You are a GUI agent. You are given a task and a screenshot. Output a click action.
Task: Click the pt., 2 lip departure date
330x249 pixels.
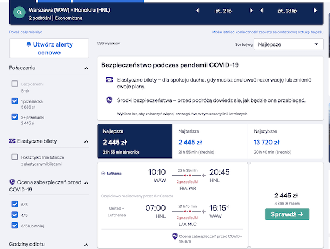[223, 11]
